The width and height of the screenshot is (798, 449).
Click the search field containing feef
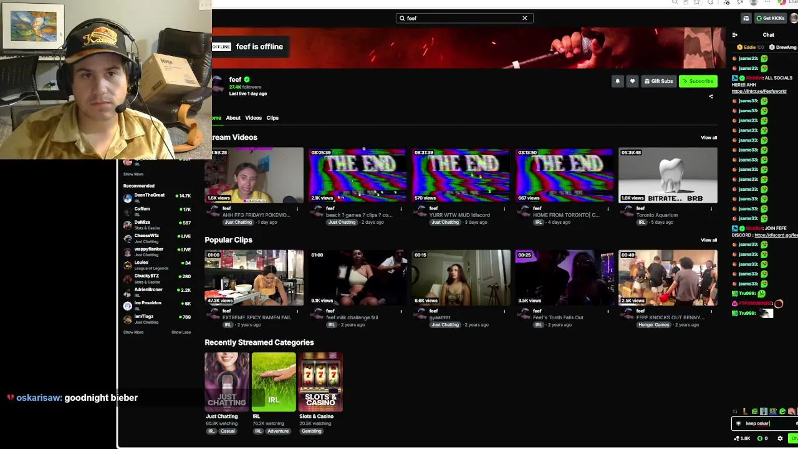[x=464, y=18]
